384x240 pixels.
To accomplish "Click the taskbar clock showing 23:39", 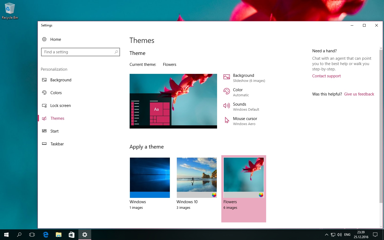I will [x=361, y=235].
